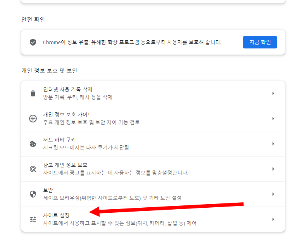Open 광고 개인 정보 보호 chevron
This screenshot has width=305, height=248.
coord(273,169)
